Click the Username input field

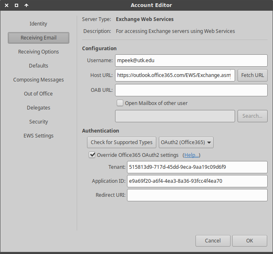pos(191,61)
